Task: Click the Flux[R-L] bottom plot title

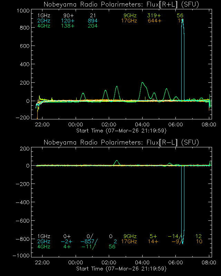Action: pos(121,142)
